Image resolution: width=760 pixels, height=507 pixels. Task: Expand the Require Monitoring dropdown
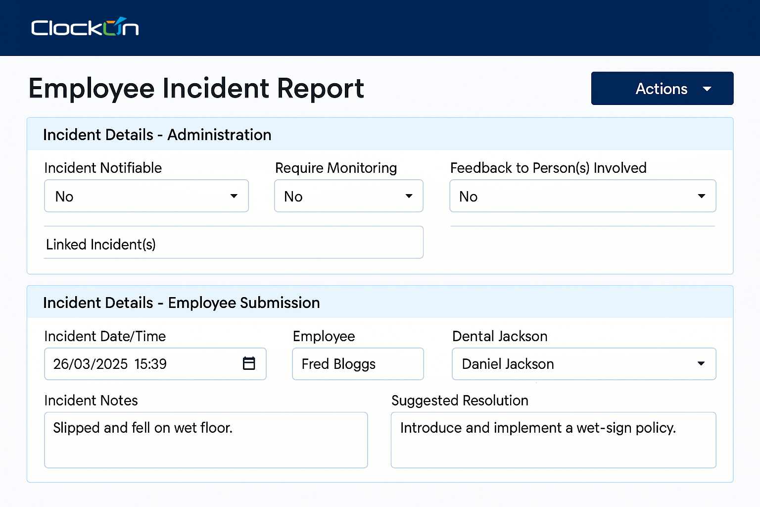(x=349, y=196)
